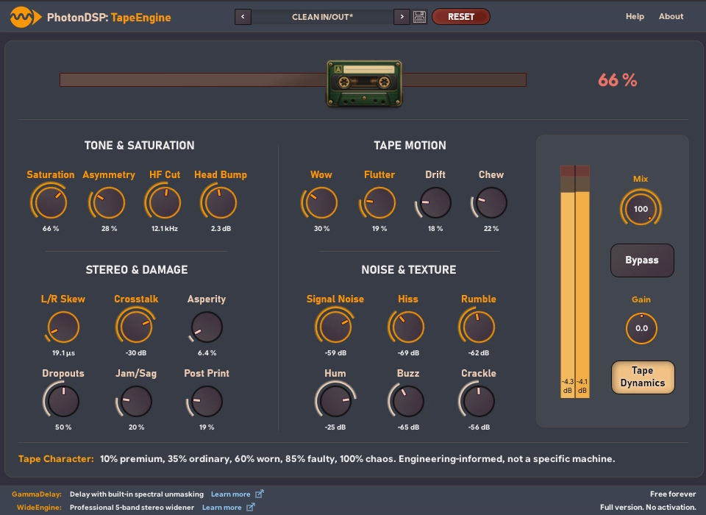Click the Crackle value -56 dB
706x515 pixels.
coord(479,427)
